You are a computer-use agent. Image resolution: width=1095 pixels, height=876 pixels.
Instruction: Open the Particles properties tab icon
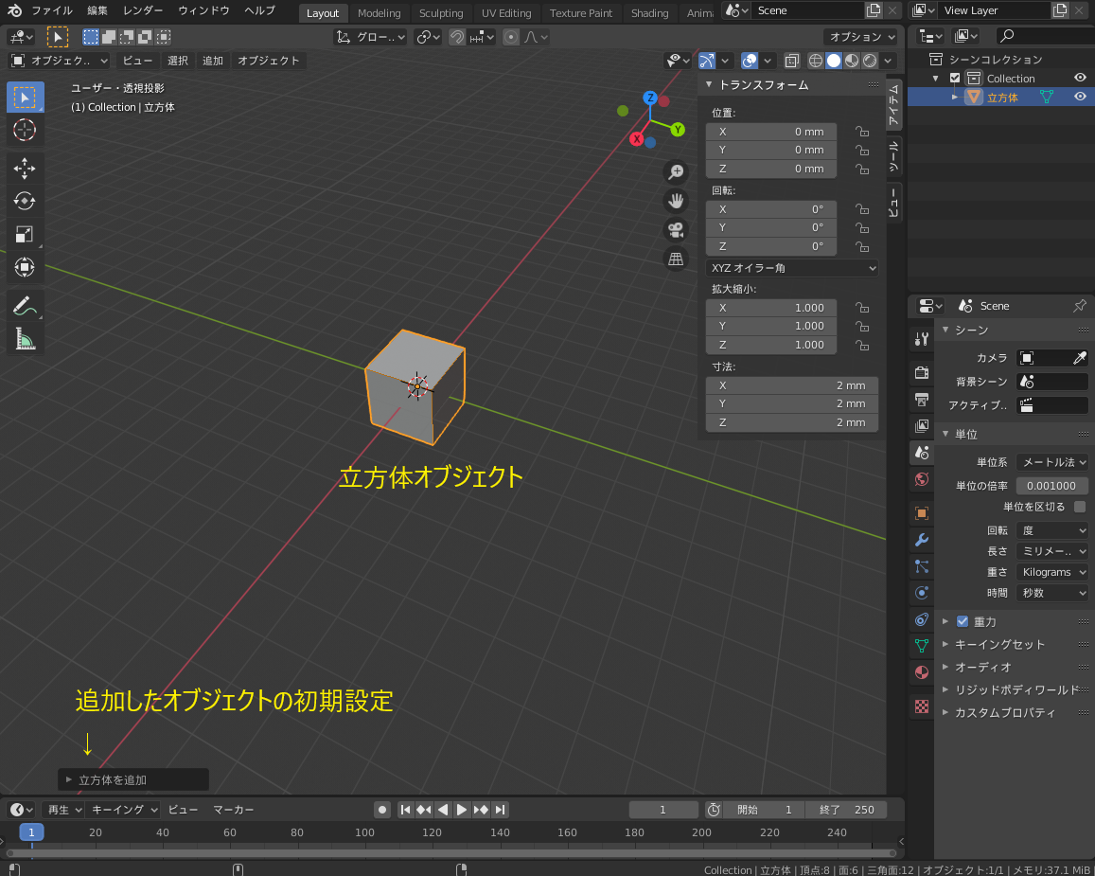tap(922, 566)
